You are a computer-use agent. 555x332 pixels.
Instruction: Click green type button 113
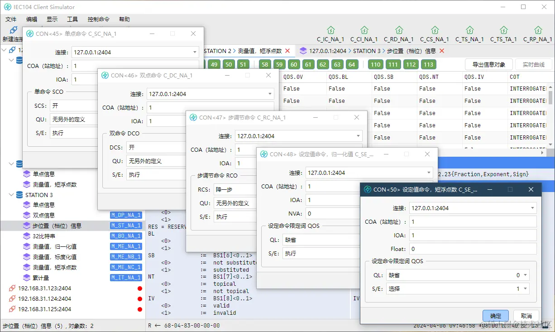tap(429, 64)
